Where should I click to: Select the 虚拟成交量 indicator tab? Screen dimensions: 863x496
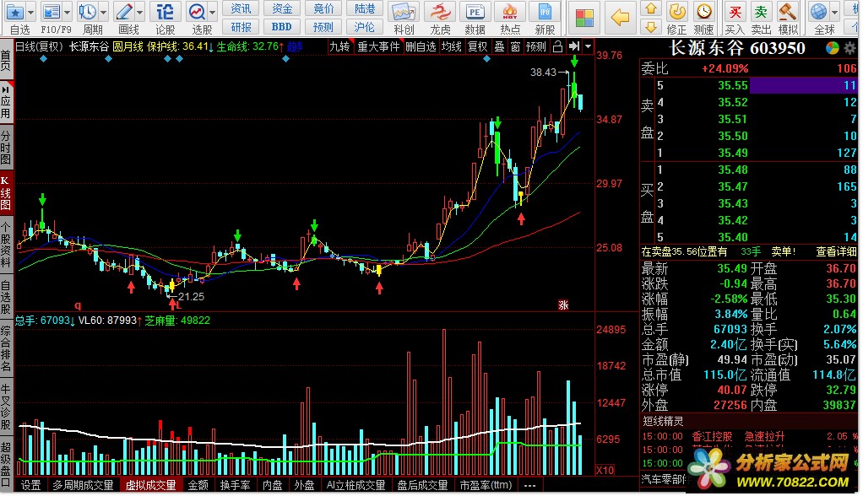click(x=150, y=486)
